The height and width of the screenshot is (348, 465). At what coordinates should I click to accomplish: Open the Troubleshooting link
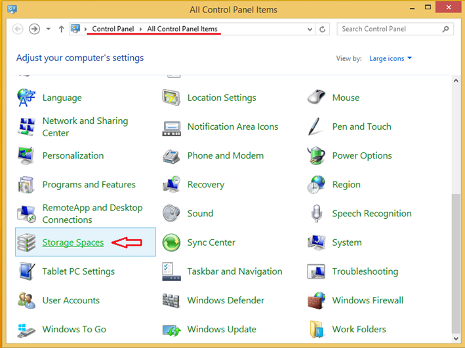[x=365, y=271]
